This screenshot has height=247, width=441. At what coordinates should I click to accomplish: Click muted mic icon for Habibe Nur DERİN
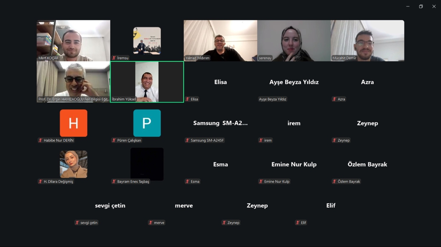(41, 140)
